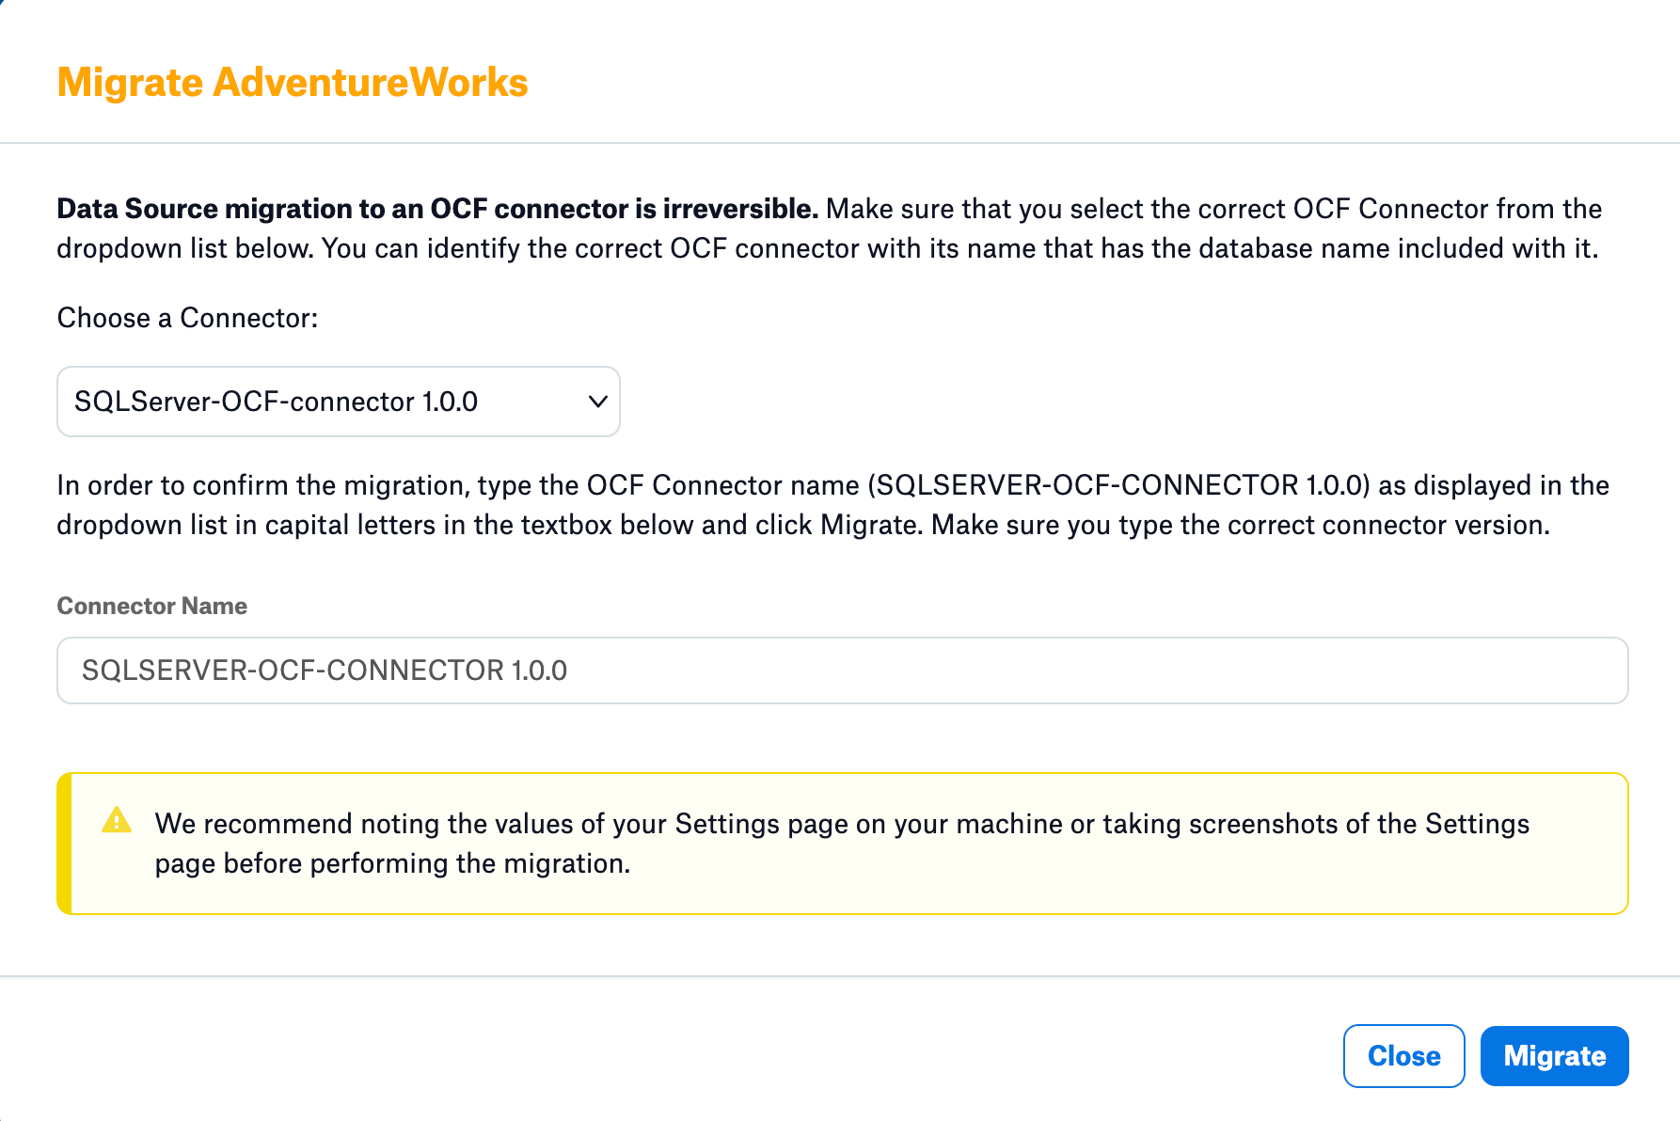1680x1121 pixels.
Task: Click the empty right end of name field
Action: [1411, 671]
